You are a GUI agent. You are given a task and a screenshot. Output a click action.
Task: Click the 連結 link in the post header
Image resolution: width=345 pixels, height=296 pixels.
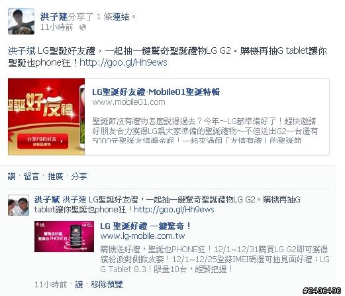click(x=121, y=17)
